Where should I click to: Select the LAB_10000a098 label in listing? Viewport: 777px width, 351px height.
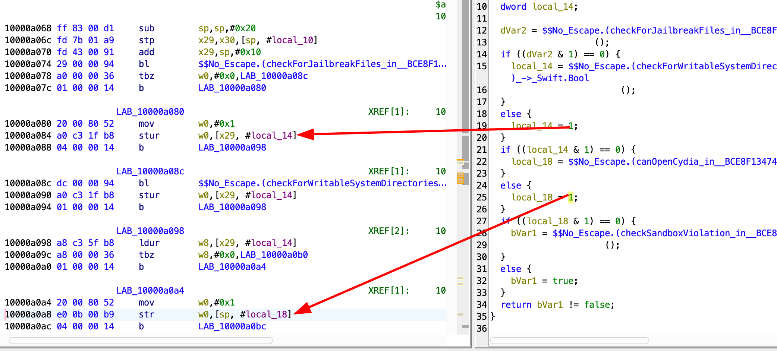coord(150,231)
